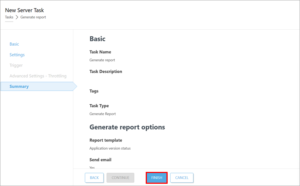Screen dimensions: 300x186
Task: Click the Tasks breadcrumb link
Action: point(9,17)
